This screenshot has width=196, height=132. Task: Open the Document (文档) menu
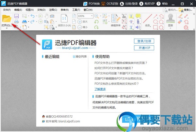tap(41, 10)
